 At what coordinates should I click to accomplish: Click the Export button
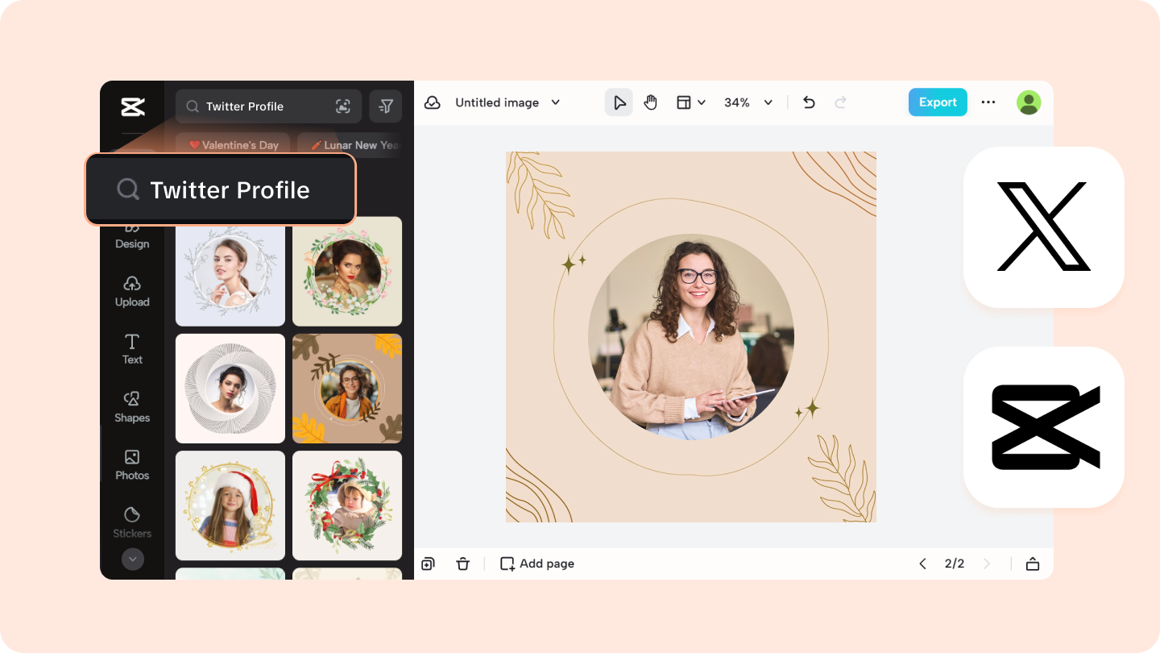click(x=938, y=102)
